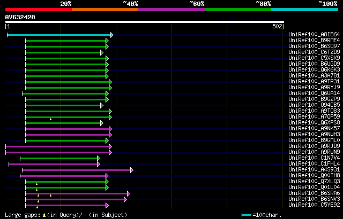Click the UniRef100_C5YE92 label
343x219 pixels.
314,205
